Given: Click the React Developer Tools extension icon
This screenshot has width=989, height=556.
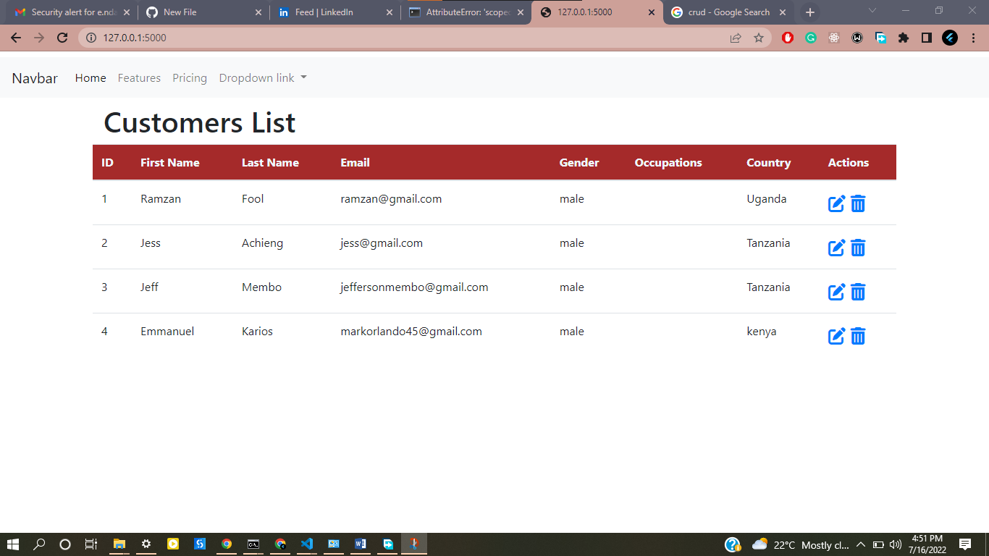Looking at the screenshot, I should click(834, 38).
